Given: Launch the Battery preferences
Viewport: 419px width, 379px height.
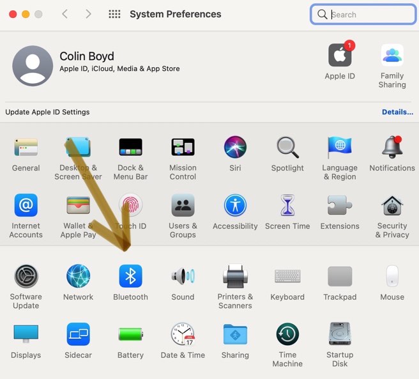Looking at the screenshot, I should (130, 335).
